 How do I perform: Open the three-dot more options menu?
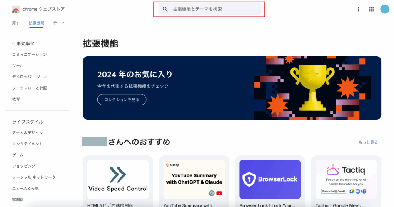tap(359, 9)
